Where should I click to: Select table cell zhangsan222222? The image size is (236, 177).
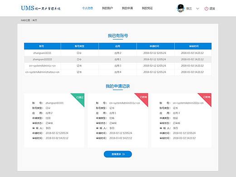click(42, 59)
